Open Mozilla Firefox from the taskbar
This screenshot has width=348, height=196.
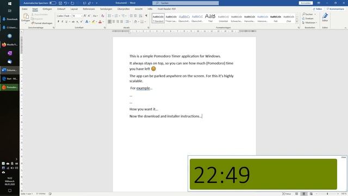pyautogui.click(x=10, y=45)
